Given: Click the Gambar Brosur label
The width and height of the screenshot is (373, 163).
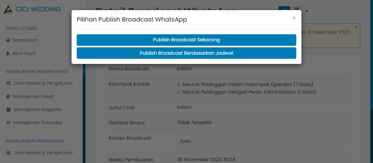Looking at the screenshot, I should pyautogui.click(x=127, y=123).
